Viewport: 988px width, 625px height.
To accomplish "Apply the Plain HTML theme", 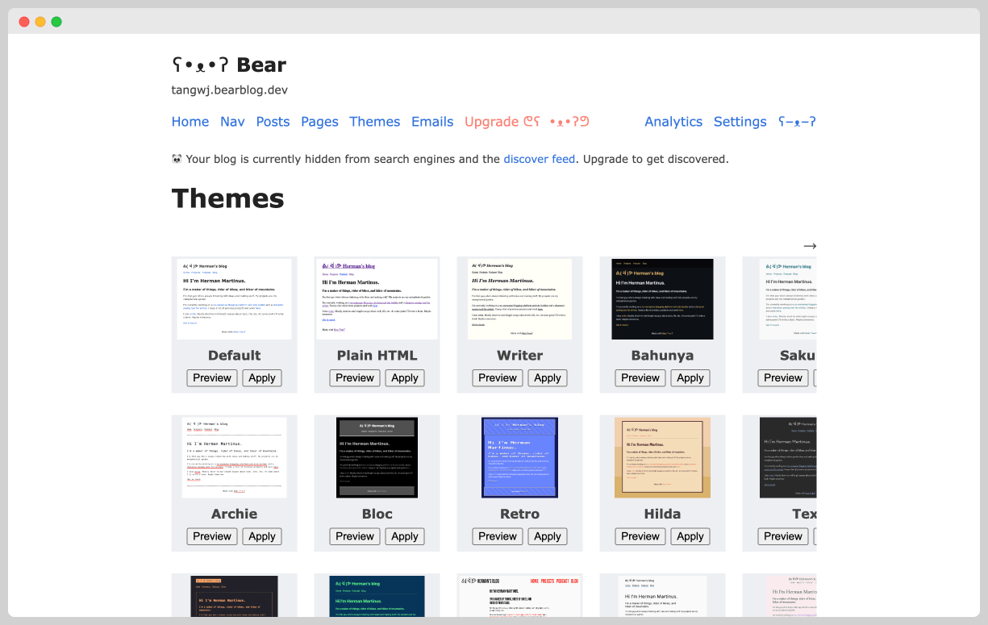I will click(x=404, y=377).
